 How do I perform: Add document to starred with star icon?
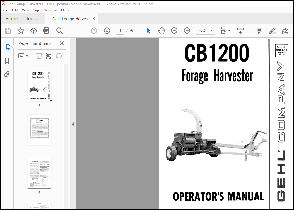20,31
